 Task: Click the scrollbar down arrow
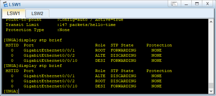coord(211,91)
